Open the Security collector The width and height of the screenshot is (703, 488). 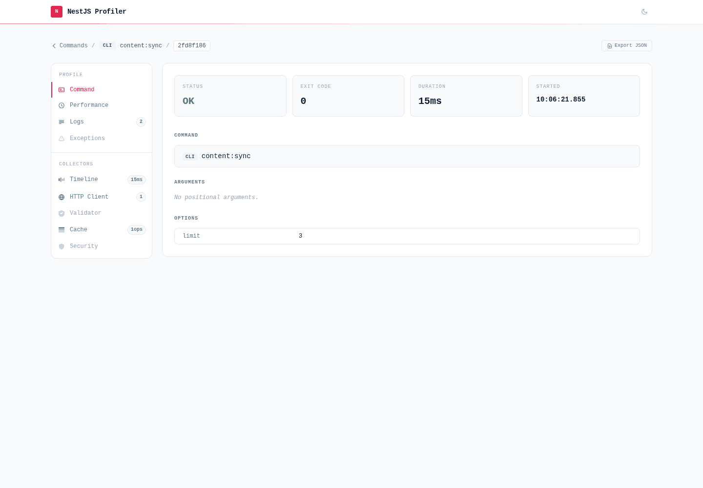click(x=102, y=246)
